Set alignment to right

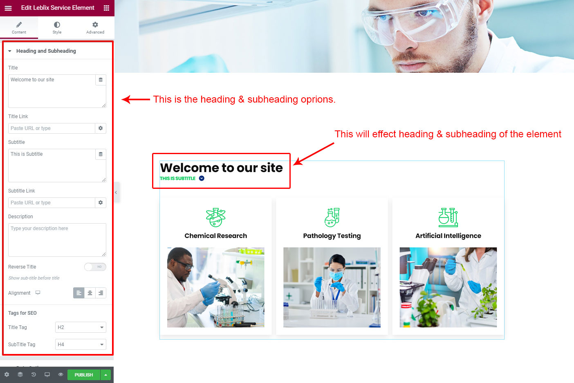point(101,293)
